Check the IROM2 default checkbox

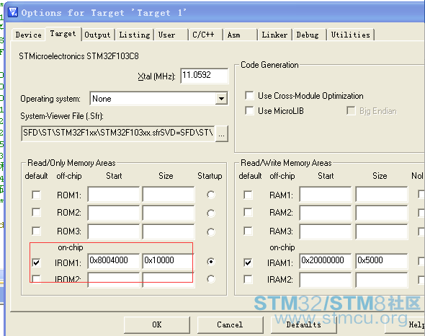click(36, 279)
